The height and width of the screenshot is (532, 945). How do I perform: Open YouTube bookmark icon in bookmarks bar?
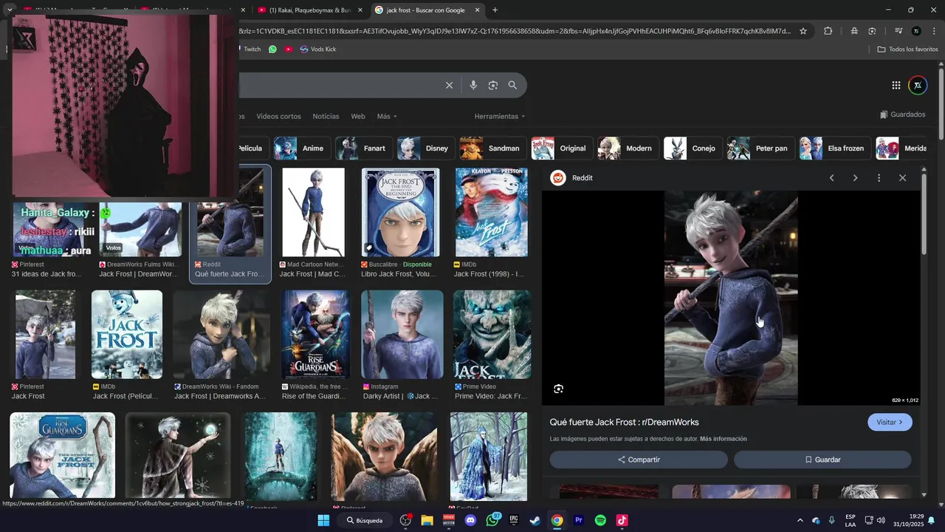[x=289, y=49]
